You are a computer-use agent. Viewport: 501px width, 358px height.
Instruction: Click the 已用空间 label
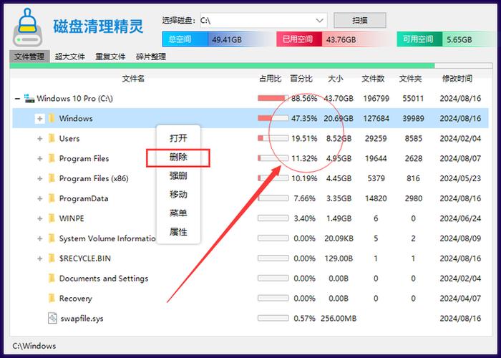[x=298, y=39]
